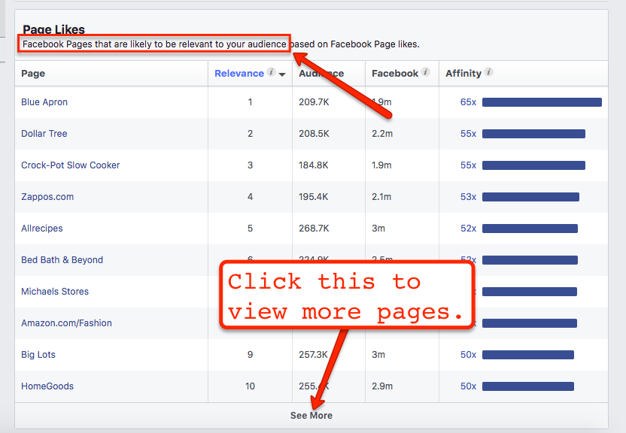Click relevance rank 5 for Allrecipes
Viewport: 626px width, 433px height.
pos(250,229)
